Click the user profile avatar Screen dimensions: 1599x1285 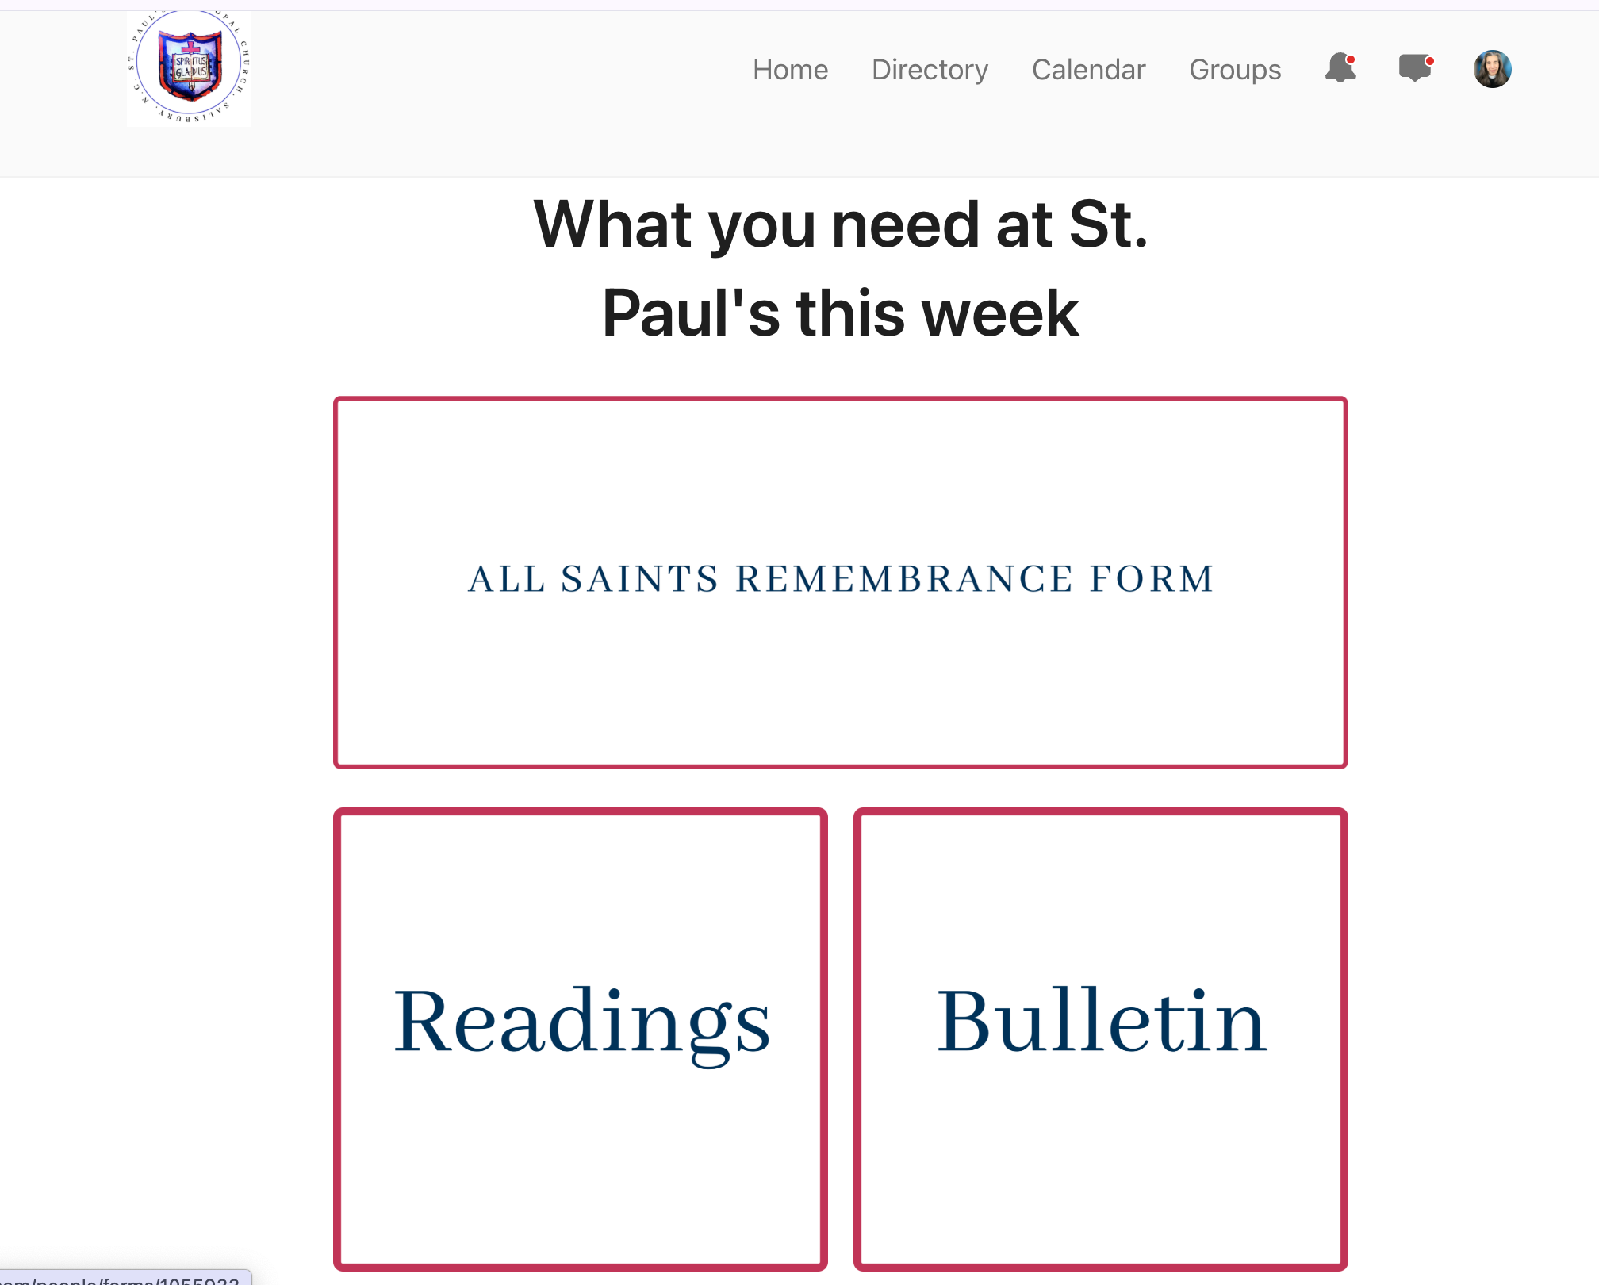tap(1492, 69)
